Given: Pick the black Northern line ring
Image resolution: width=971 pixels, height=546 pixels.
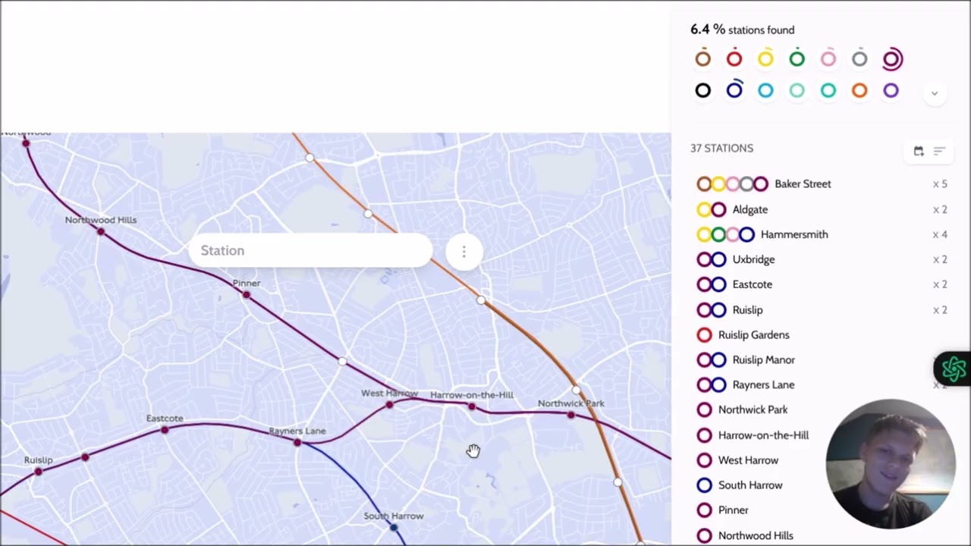Looking at the screenshot, I should 703,90.
